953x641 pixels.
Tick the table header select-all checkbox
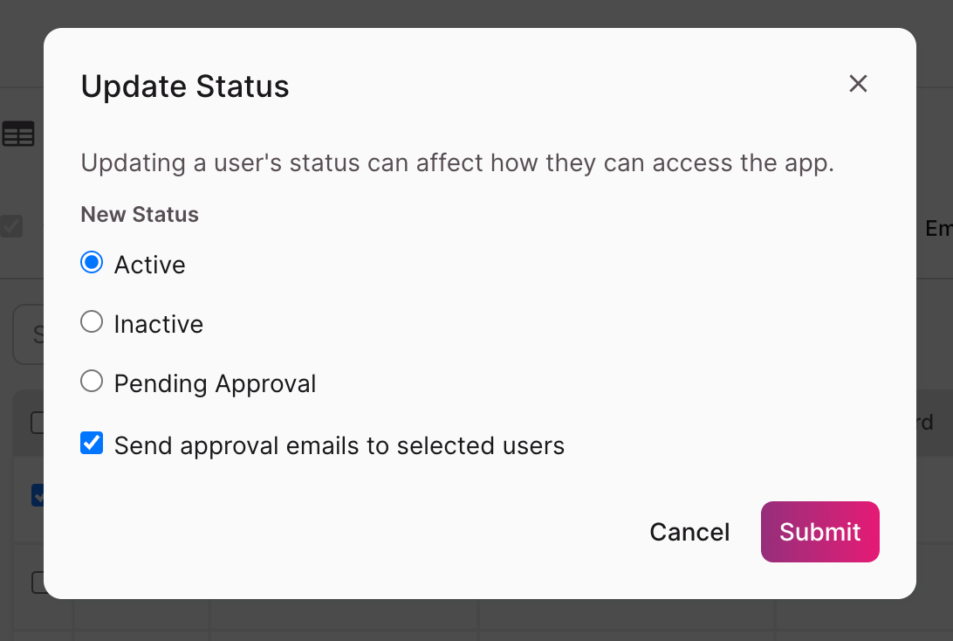(x=38, y=423)
